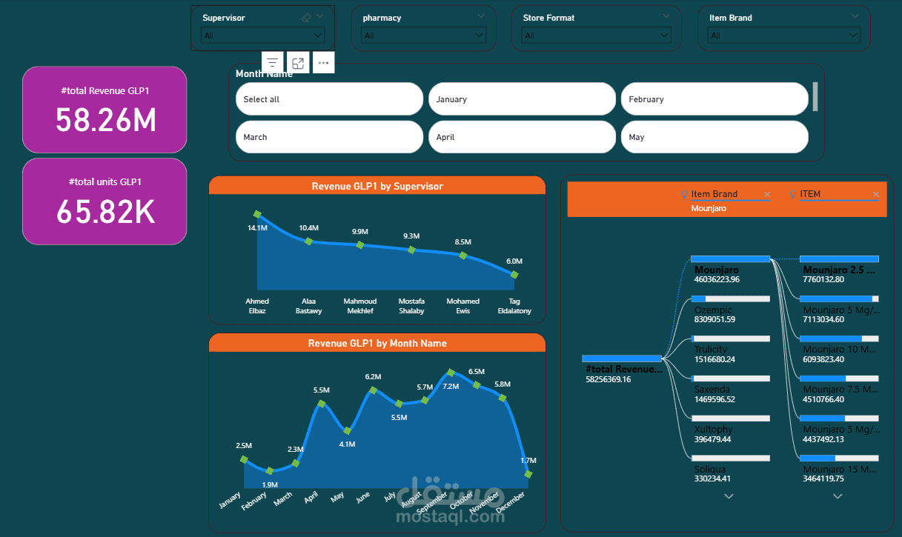Screen dimensions: 902x537
Task: Remove the Item Brand level with X
Action: 767,195
